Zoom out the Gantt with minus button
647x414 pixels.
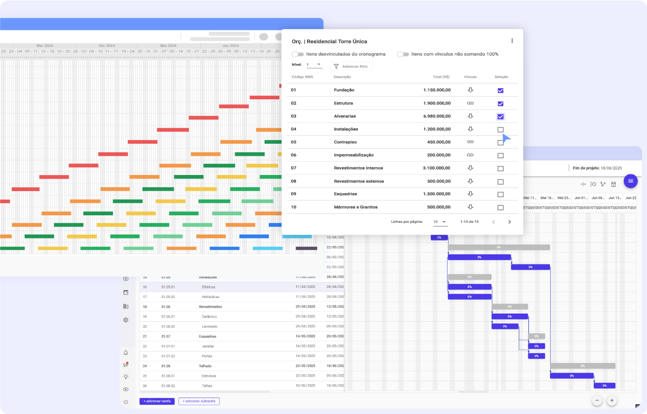point(597,400)
